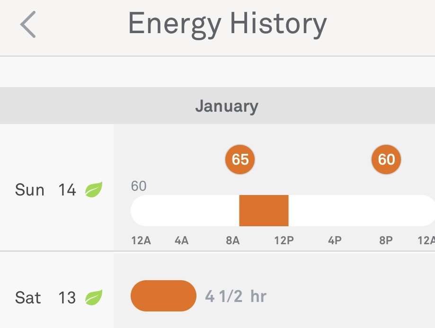Click the first 12A label on the time axis
Image resolution: width=435 pixels, height=328 pixels.
141,240
